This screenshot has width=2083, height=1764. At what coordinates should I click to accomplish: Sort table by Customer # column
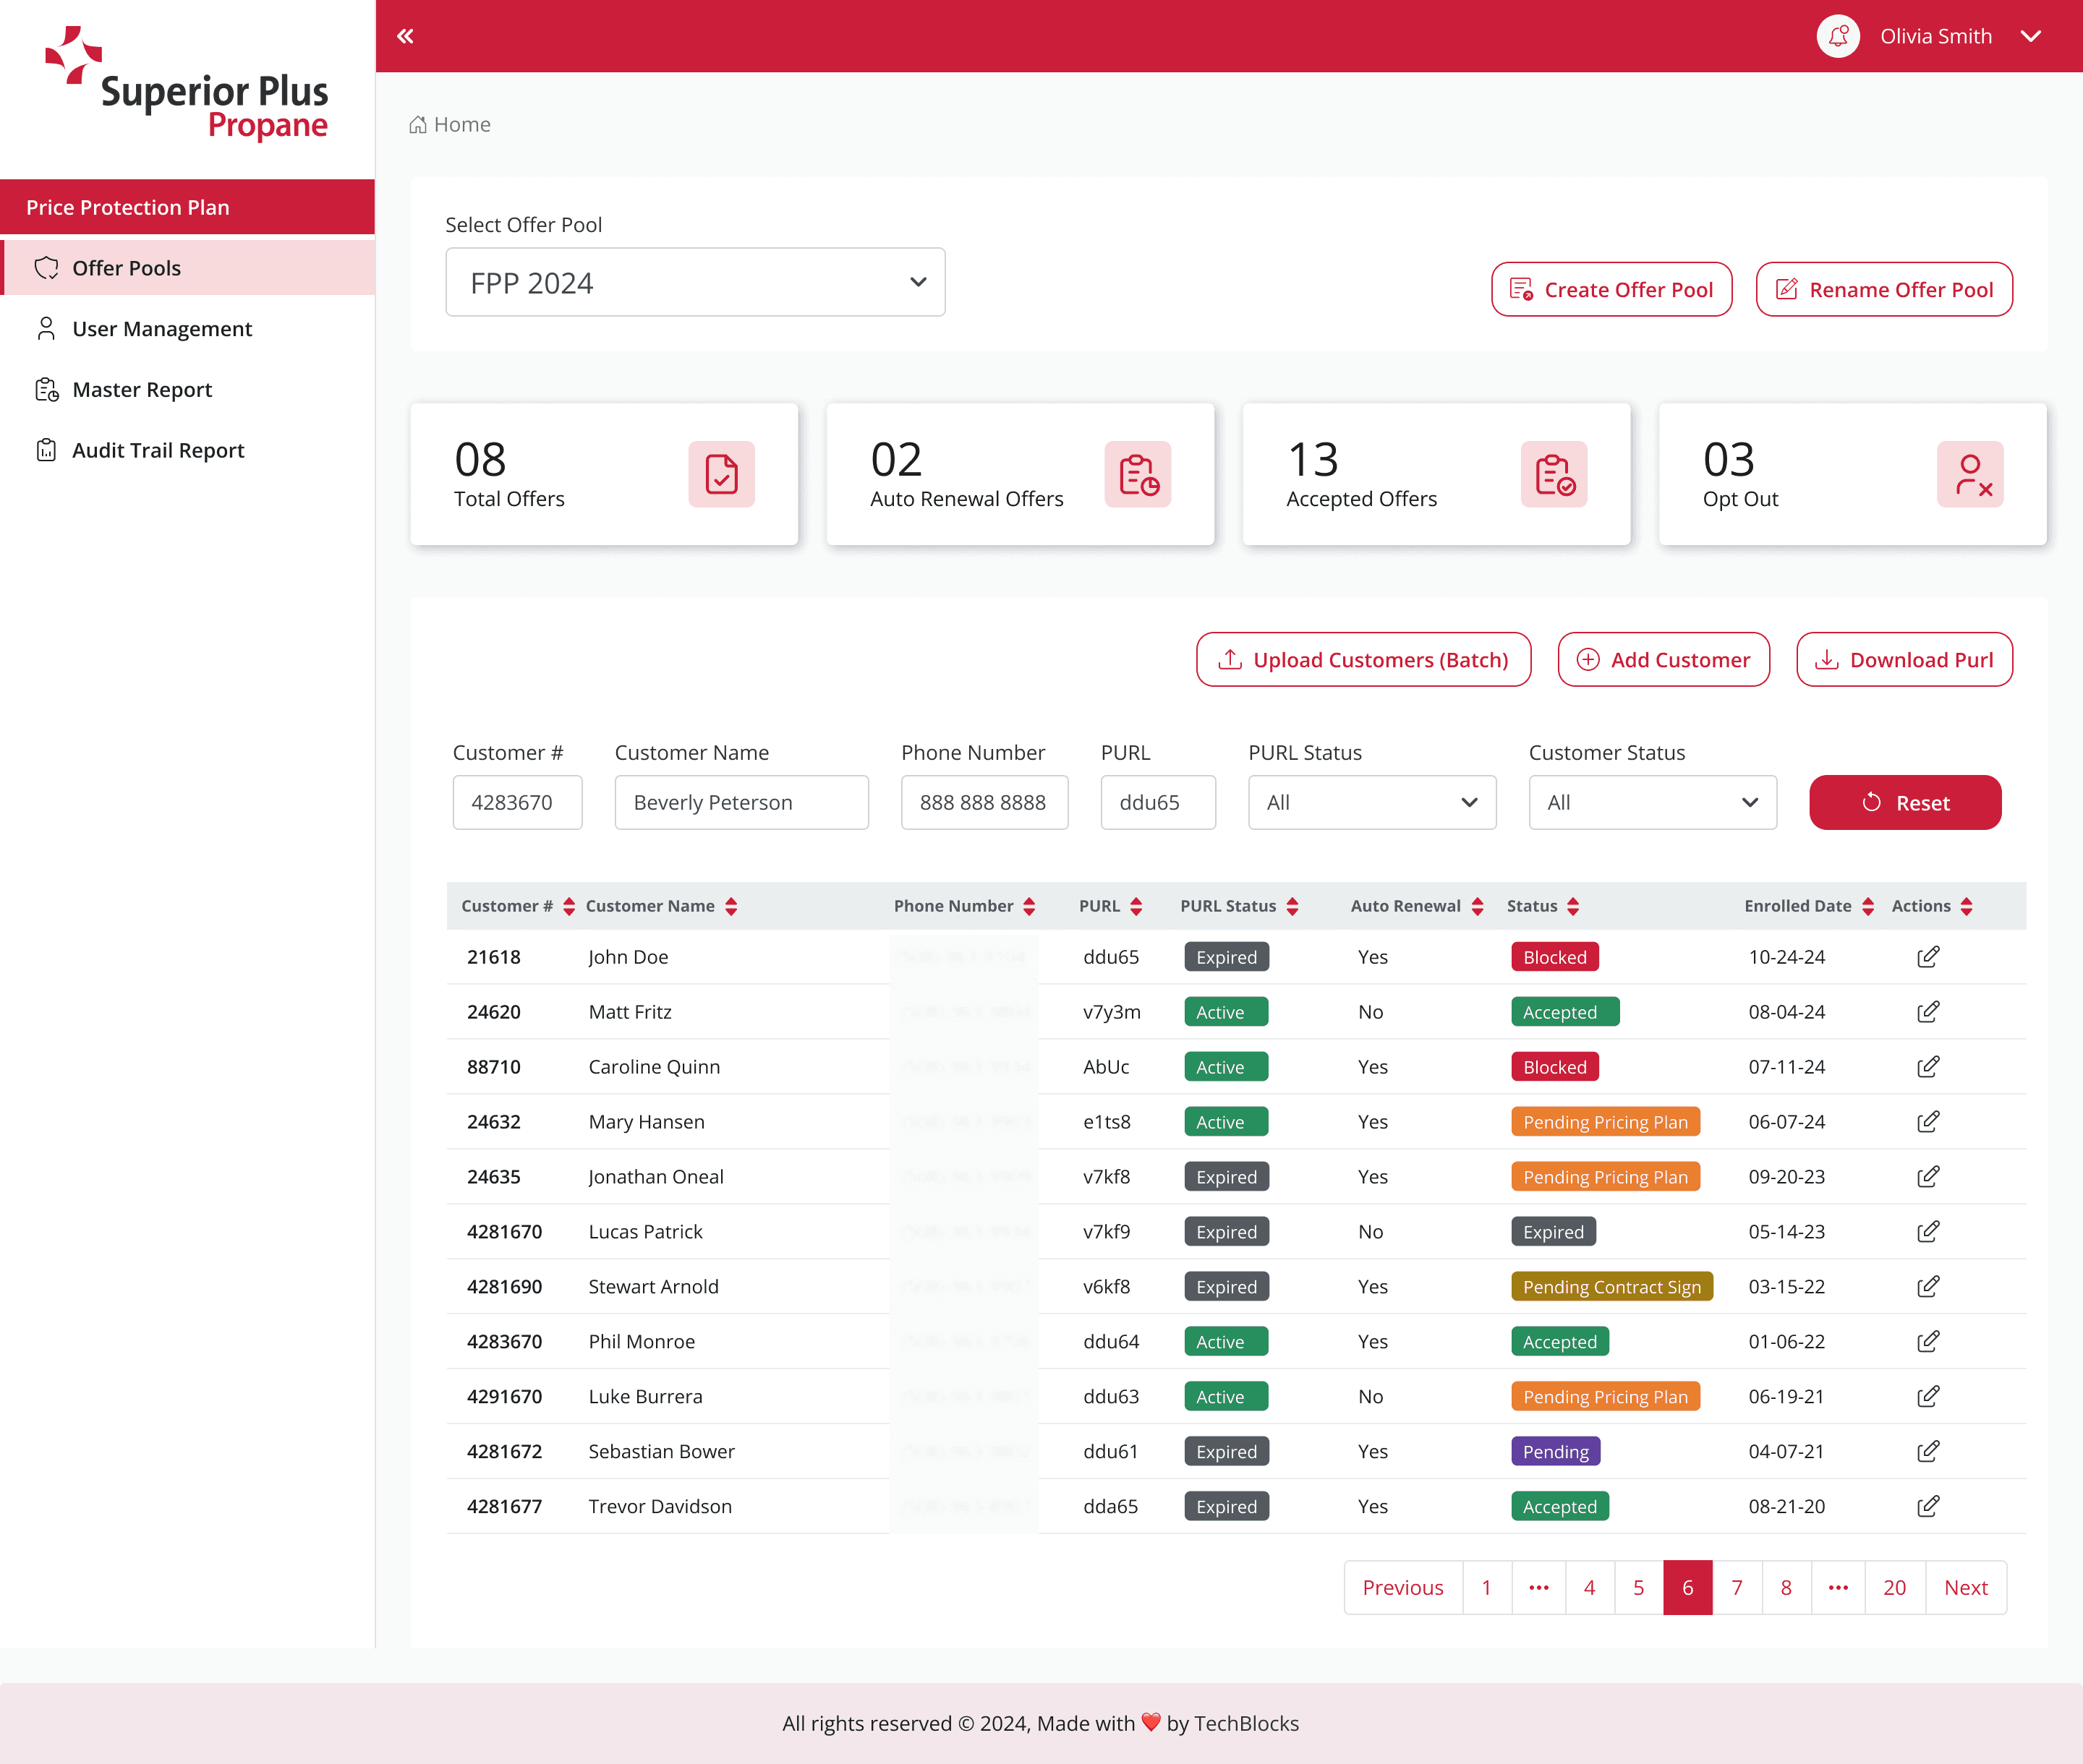pyautogui.click(x=569, y=906)
